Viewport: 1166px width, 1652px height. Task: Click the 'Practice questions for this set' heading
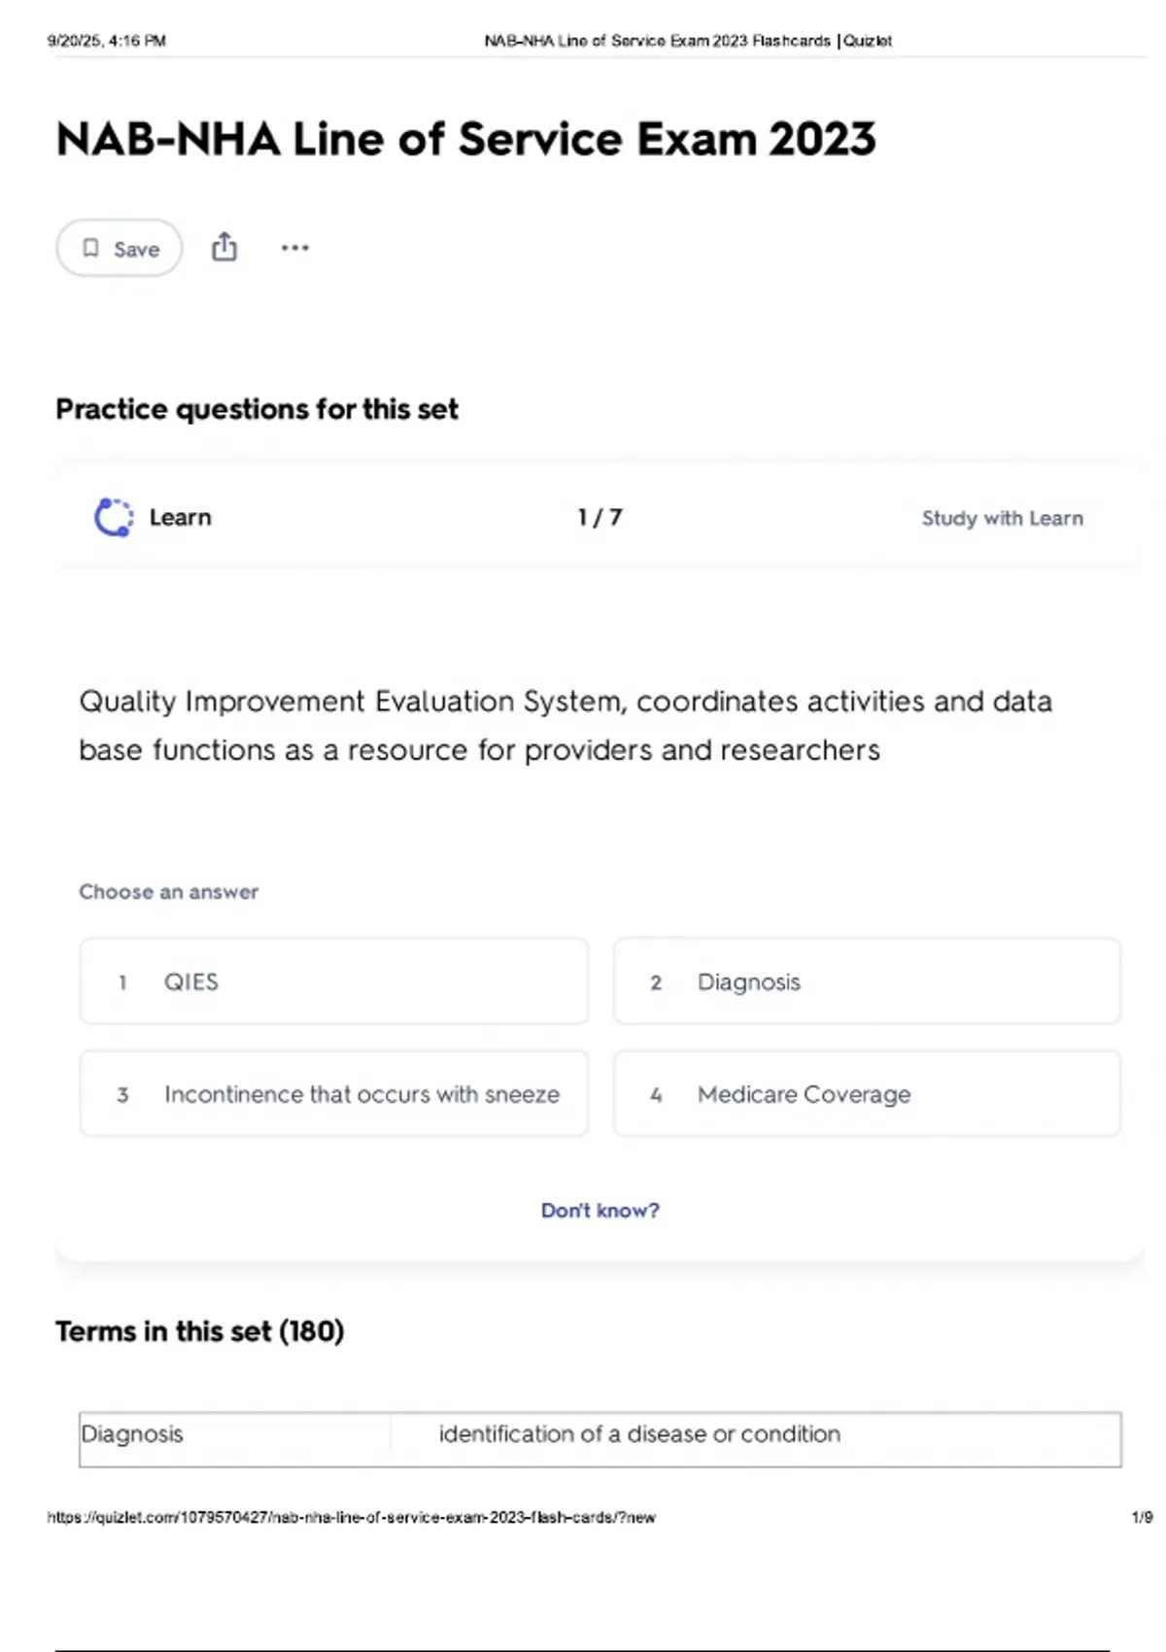(257, 409)
